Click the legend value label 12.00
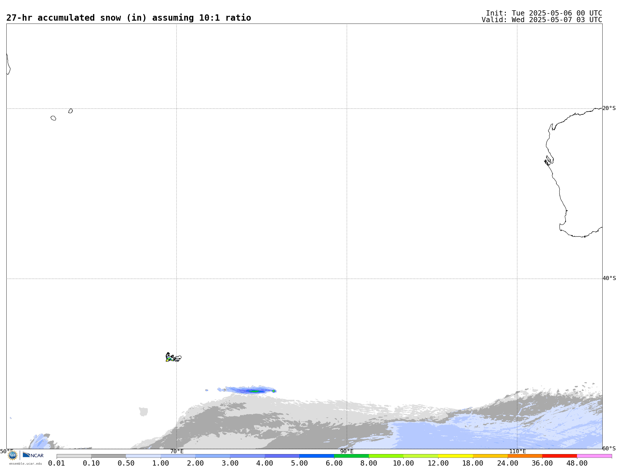This screenshot has width=621, height=467. point(438,463)
